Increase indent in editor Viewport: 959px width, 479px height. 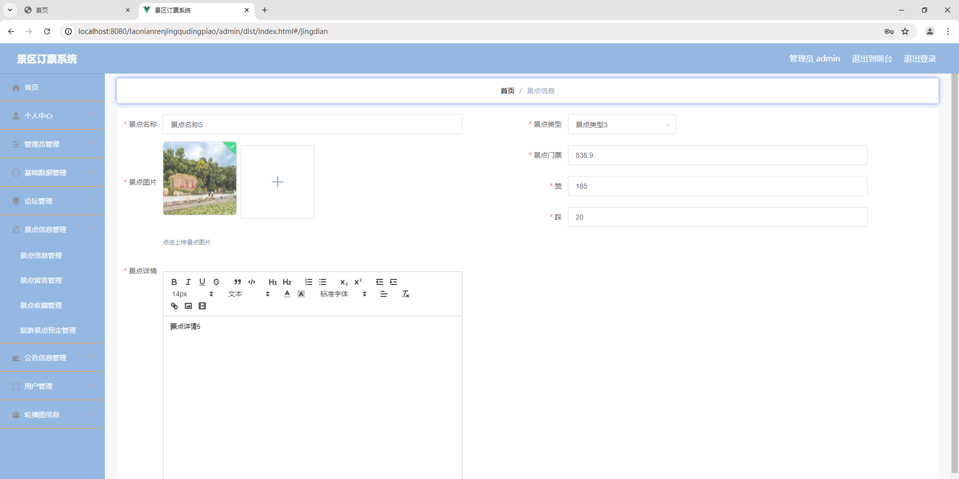click(394, 282)
